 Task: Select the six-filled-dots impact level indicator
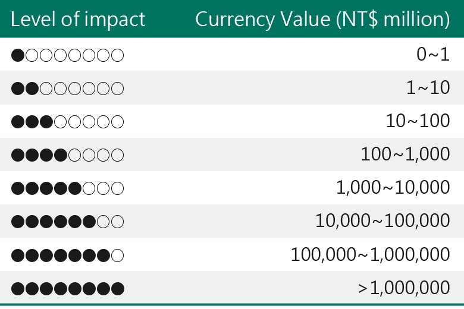[67, 222]
